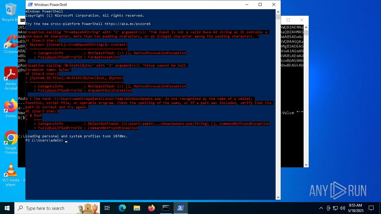The image size is (381, 214).
Task: Open the Recycle Bin desktop icon
Action: click(11, 12)
